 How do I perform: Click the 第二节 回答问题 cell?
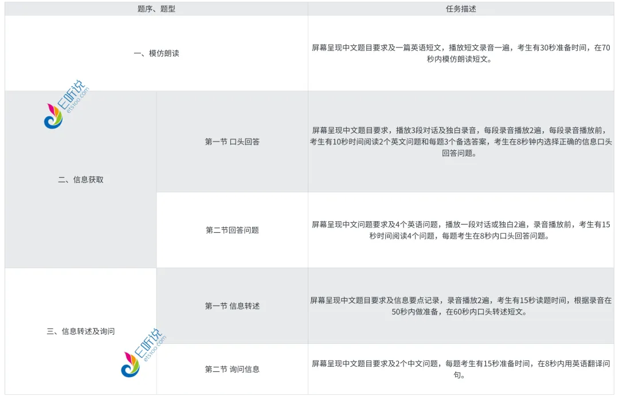[232, 230]
